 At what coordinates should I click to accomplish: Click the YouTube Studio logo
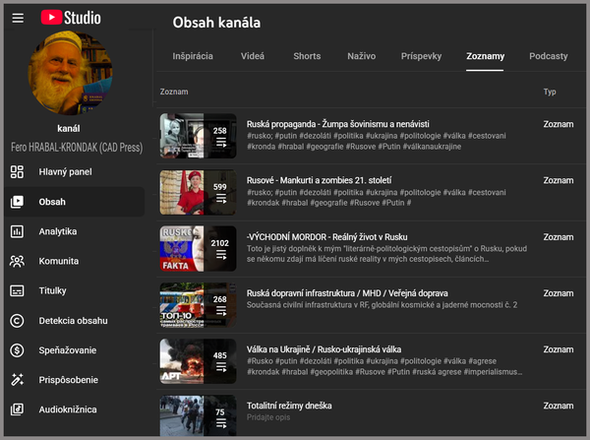71,18
